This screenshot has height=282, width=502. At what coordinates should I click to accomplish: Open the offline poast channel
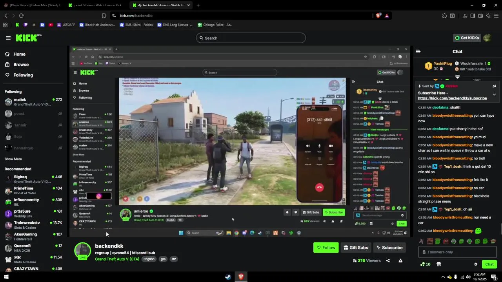point(33,114)
